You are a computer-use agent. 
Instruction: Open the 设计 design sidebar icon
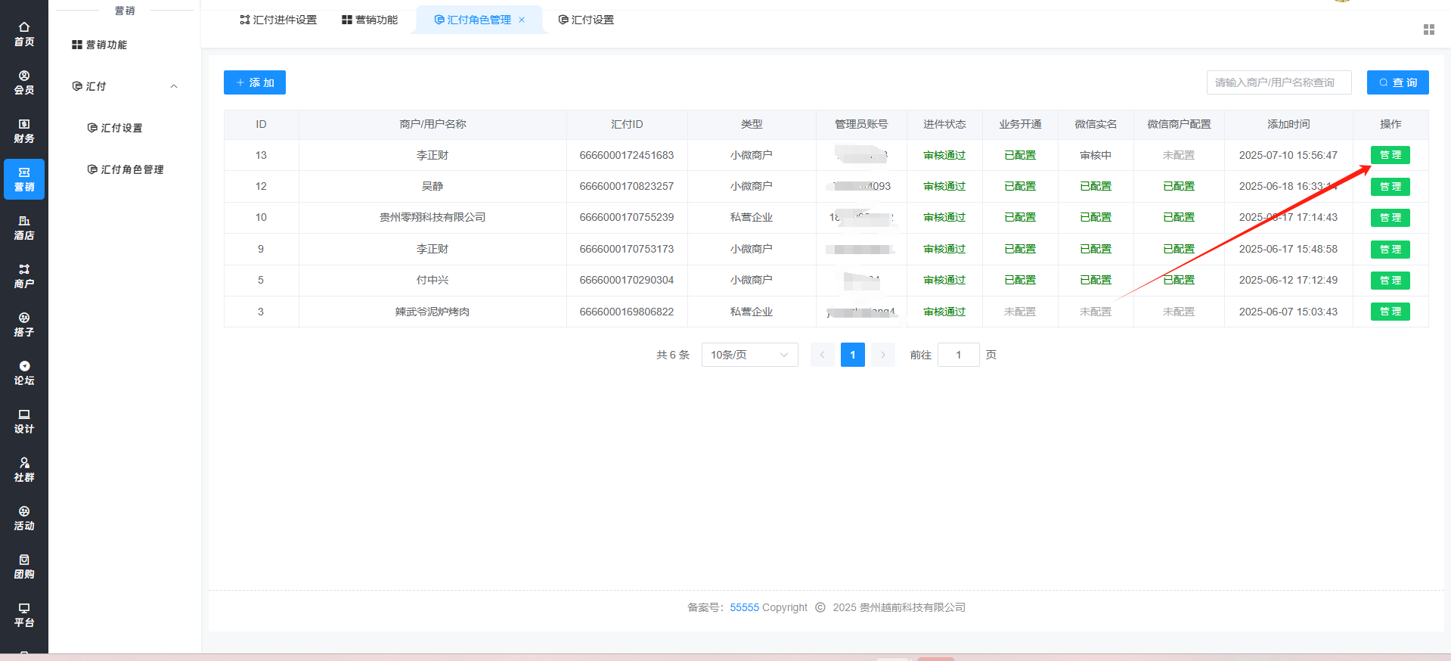pyautogui.click(x=24, y=421)
